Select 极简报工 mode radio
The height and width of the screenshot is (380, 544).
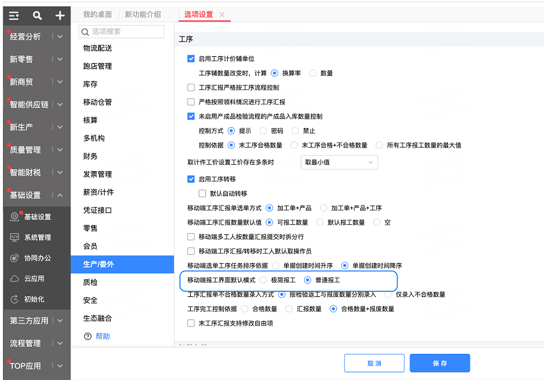(x=263, y=280)
